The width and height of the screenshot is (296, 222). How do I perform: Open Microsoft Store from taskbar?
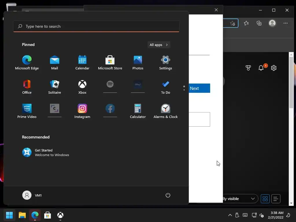(48, 215)
